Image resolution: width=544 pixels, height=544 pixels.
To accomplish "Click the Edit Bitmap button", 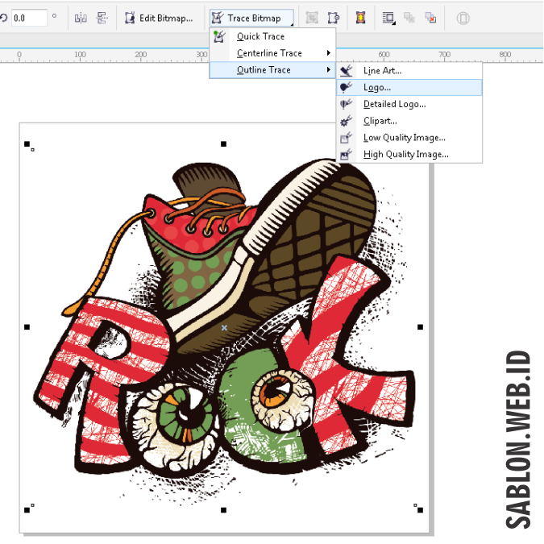I will [x=159, y=18].
